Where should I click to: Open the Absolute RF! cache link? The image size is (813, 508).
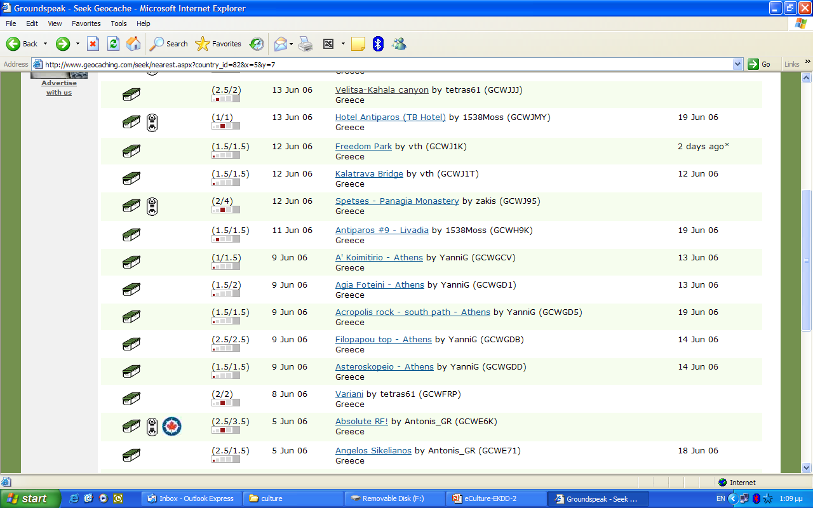point(361,421)
